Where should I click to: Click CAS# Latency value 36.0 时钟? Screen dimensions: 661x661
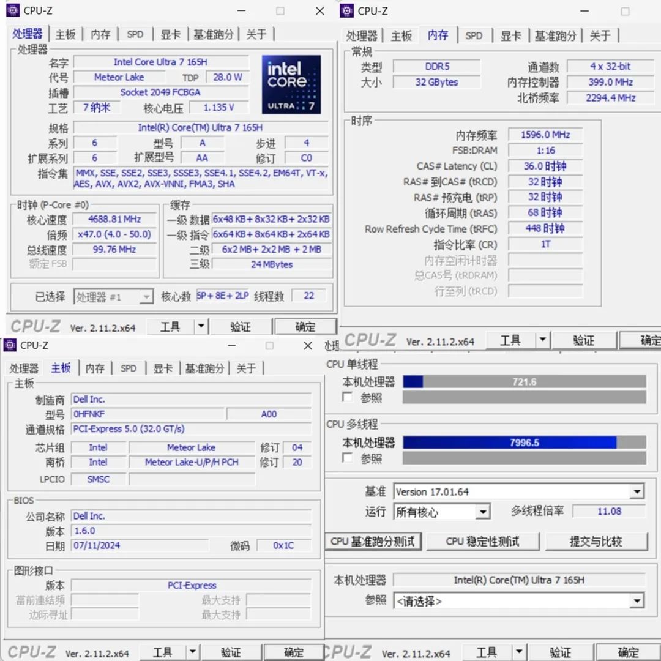click(545, 166)
